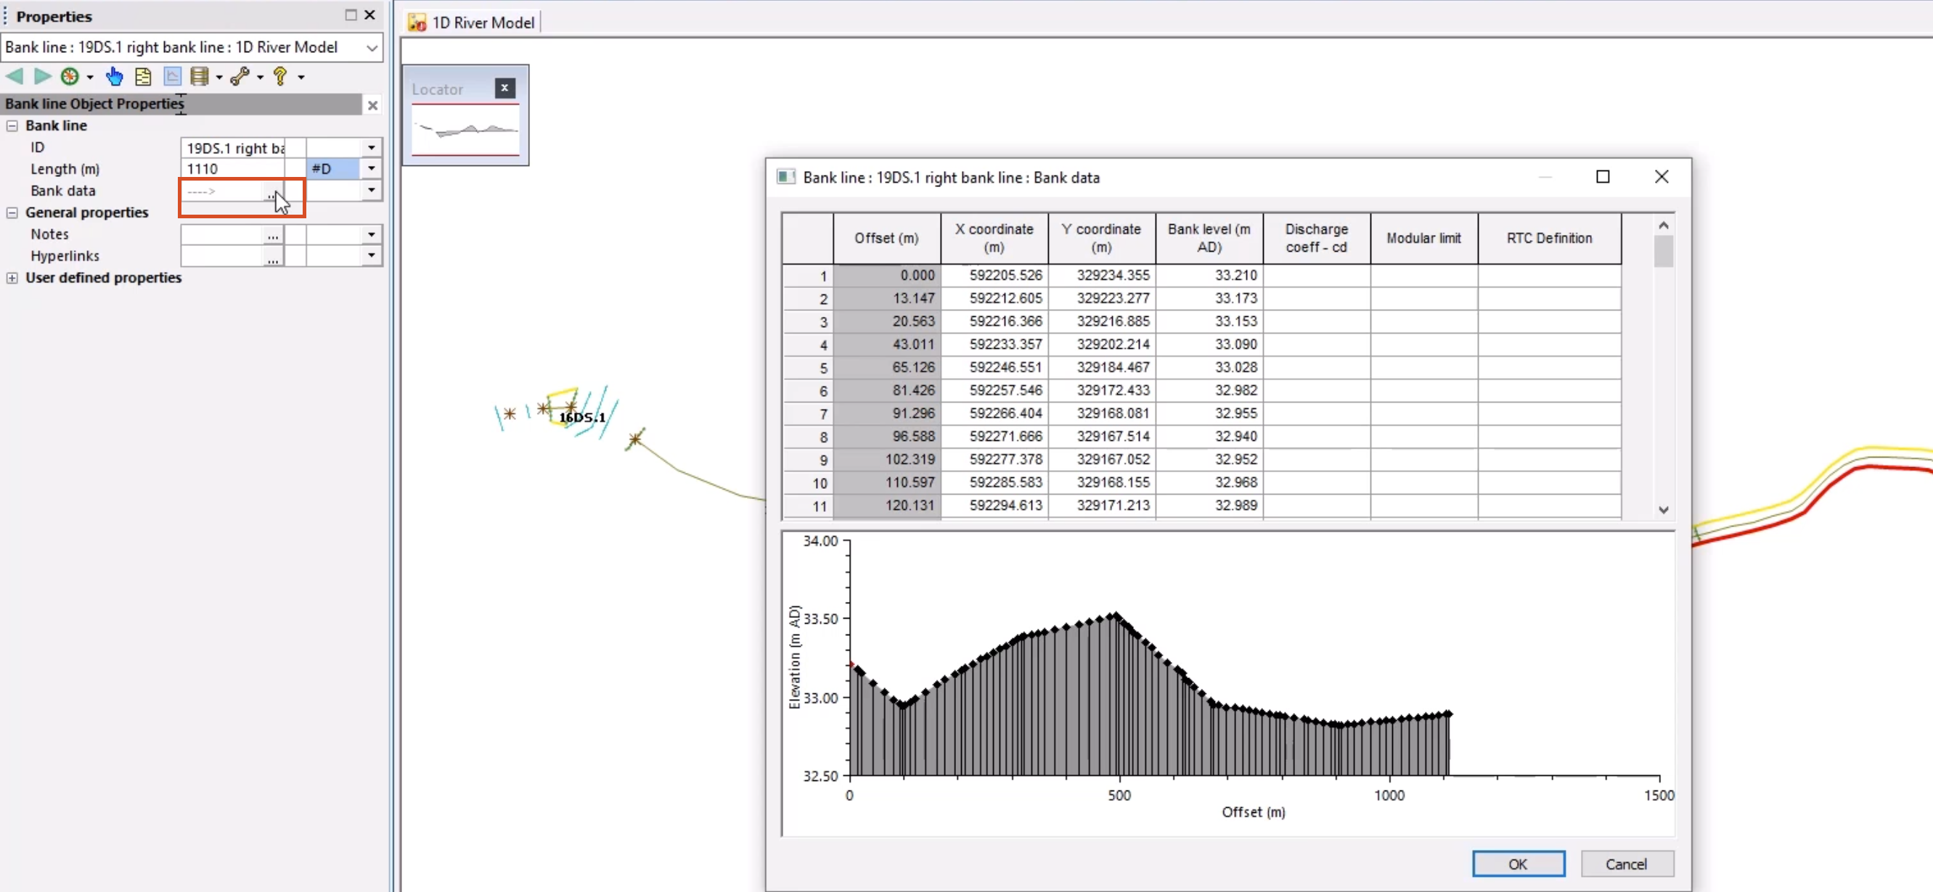This screenshot has width=1933, height=892.
Task: Select the X coordinate (m) column header
Action: coord(994,239)
